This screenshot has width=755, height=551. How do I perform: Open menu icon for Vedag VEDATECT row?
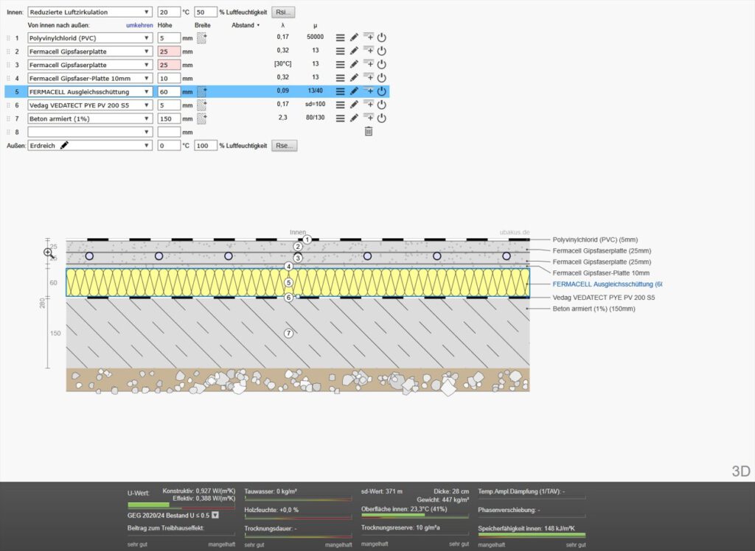click(340, 105)
